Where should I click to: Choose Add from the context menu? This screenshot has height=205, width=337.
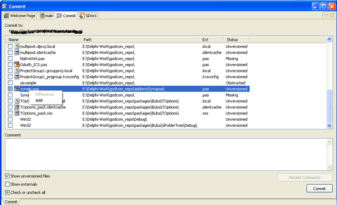coord(39,100)
